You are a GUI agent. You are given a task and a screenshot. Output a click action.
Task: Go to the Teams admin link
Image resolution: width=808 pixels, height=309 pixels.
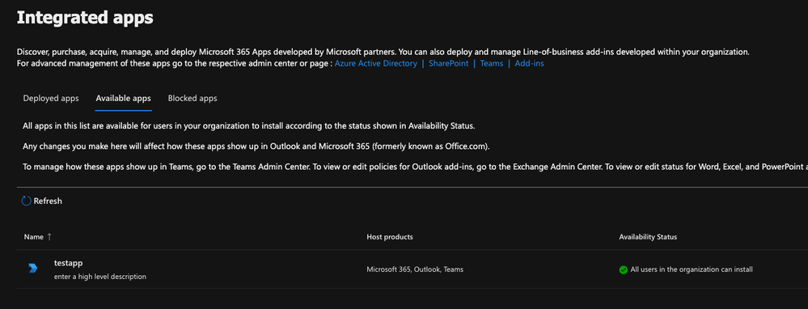[492, 63]
